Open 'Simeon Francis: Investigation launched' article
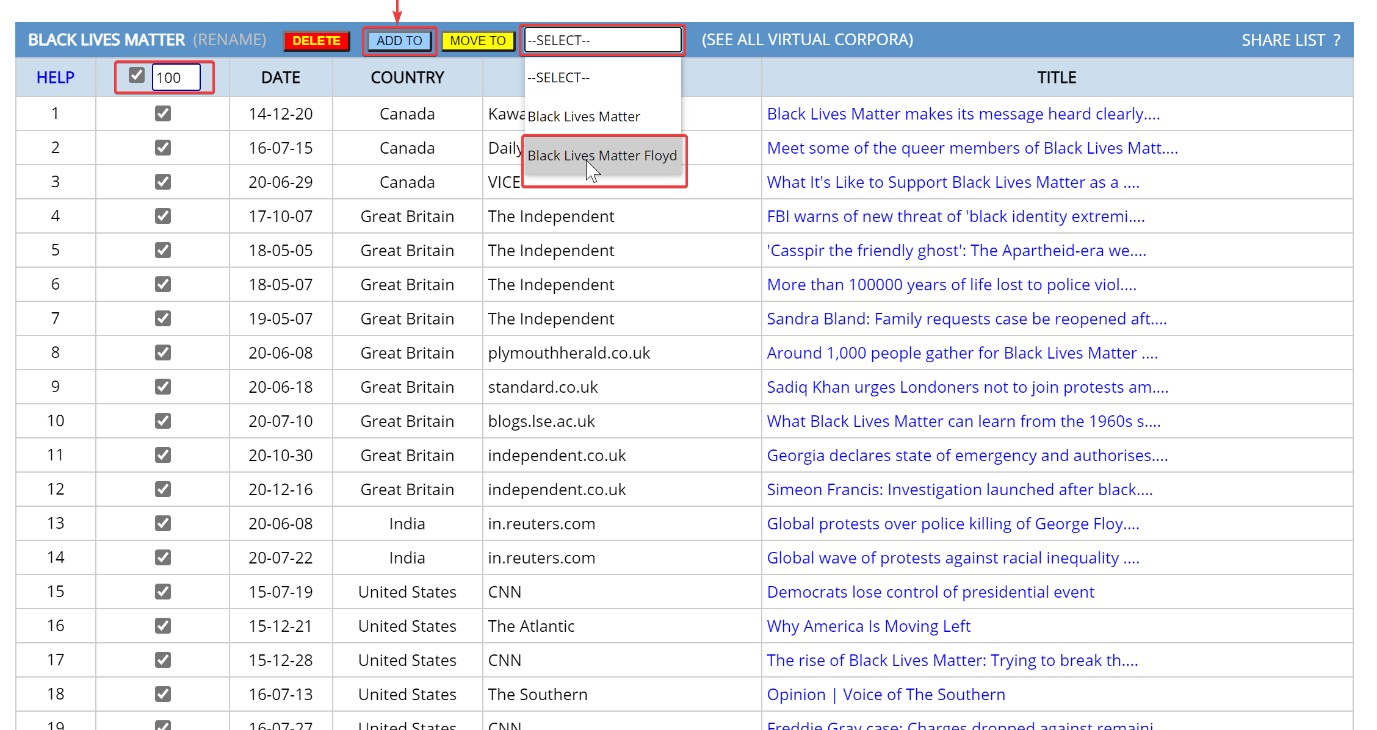 960,490
